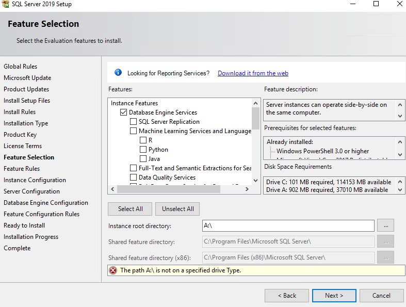
Task: Browse for the instance root directory
Action: [x=386, y=225]
